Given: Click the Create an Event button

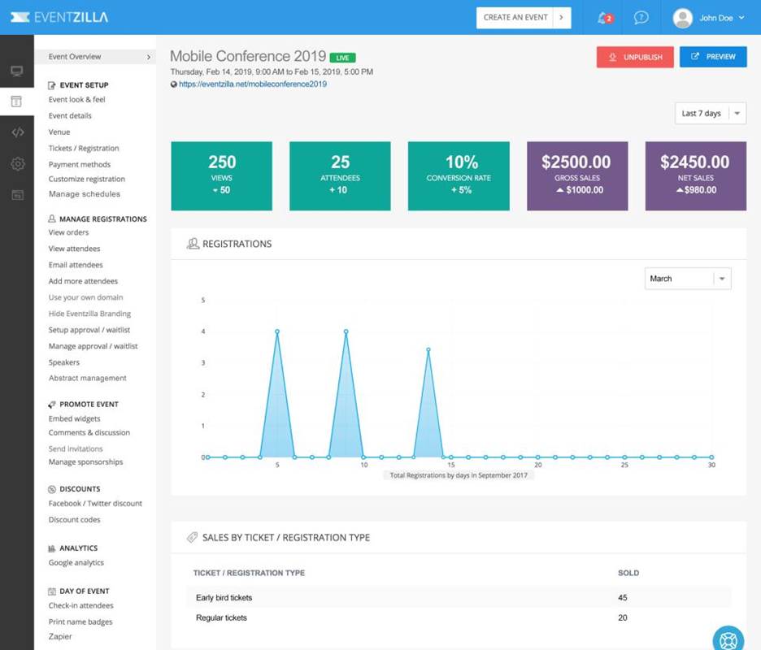Looking at the screenshot, I should click(524, 17).
